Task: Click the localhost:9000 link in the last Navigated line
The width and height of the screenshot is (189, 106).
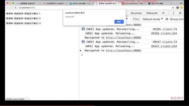Action: 124,50
